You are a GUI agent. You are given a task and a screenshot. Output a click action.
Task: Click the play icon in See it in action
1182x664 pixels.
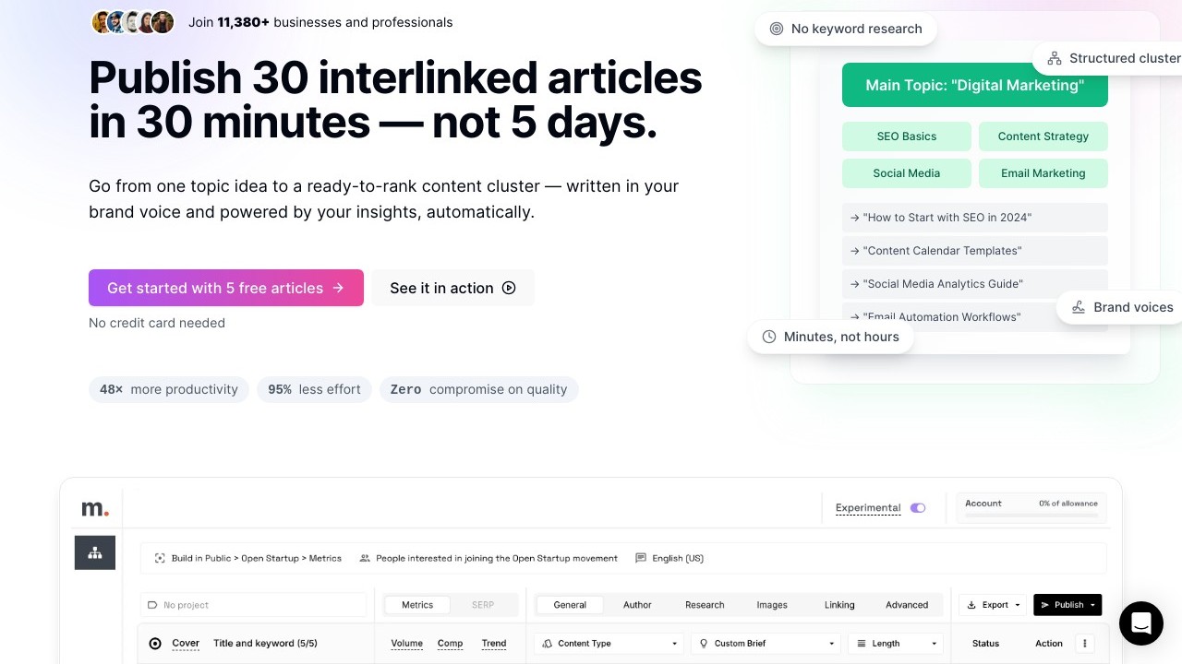pyautogui.click(x=509, y=288)
